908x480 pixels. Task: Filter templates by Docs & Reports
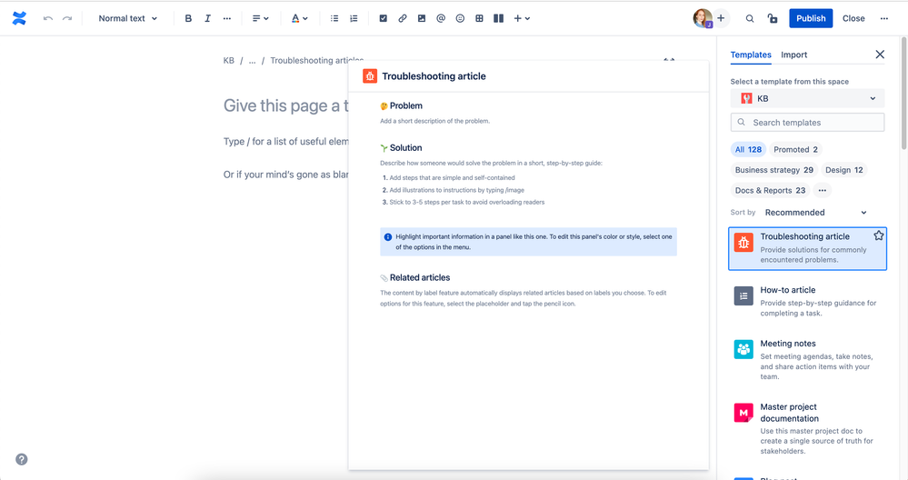click(x=770, y=190)
